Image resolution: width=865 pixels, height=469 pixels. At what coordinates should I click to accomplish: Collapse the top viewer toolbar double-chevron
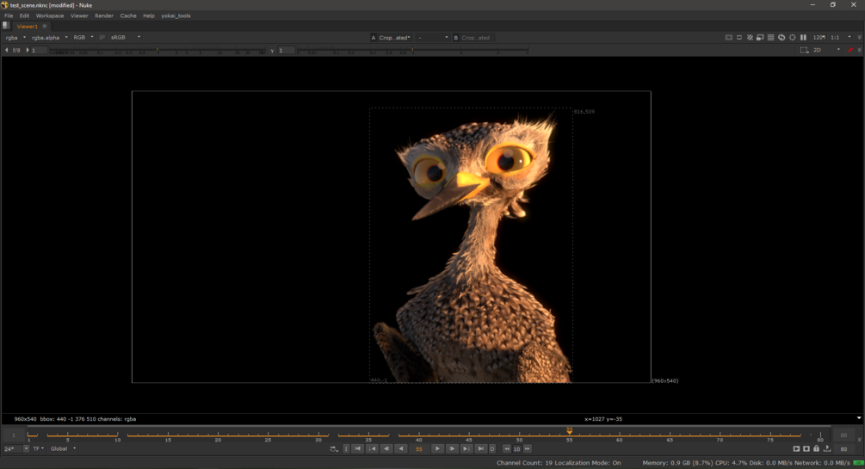(860, 38)
